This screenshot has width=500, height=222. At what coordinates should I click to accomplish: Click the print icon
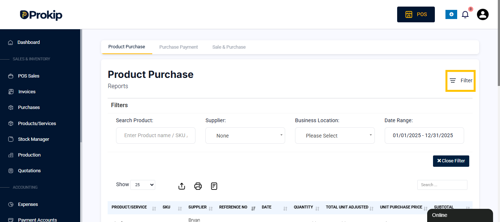(198, 186)
